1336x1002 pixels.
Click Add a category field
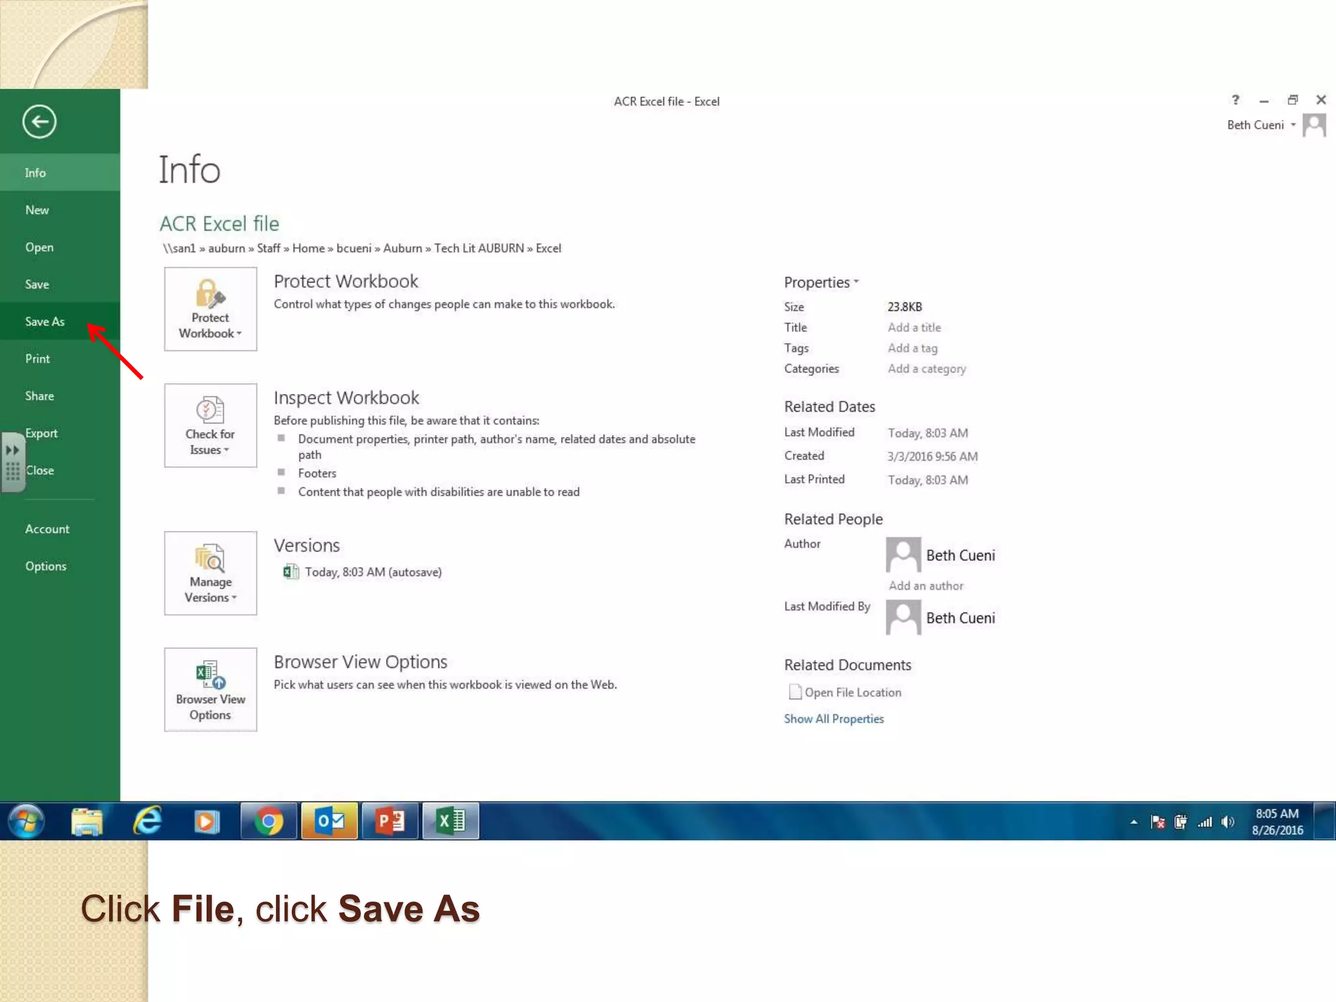click(926, 369)
